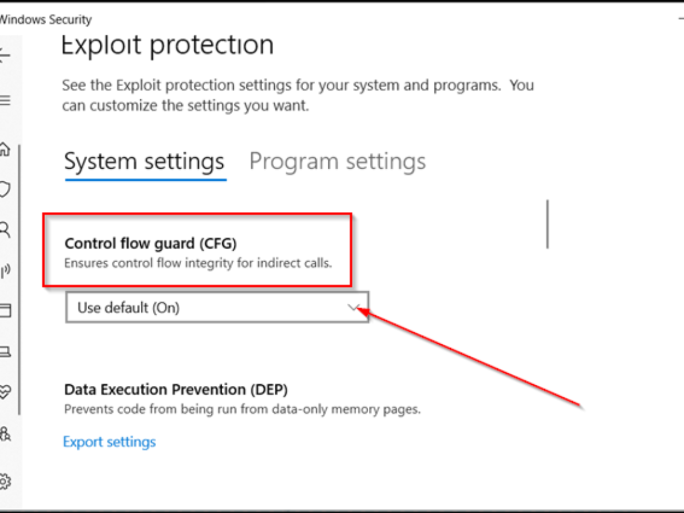The width and height of the screenshot is (684, 513).
Task: Open Firewall & network protection icon
Action: 5,270
